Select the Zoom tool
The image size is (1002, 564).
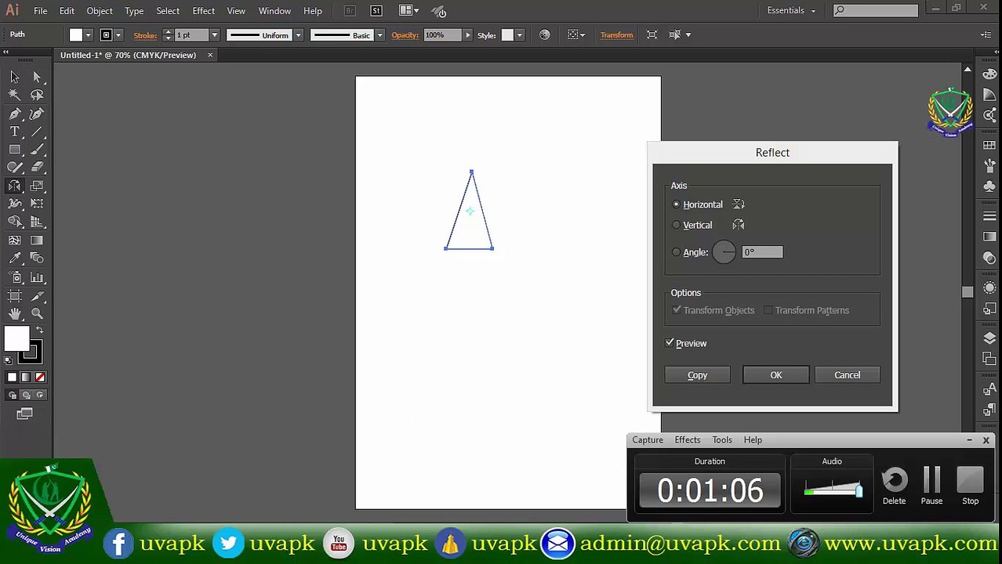click(x=37, y=314)
